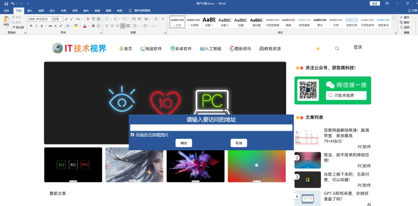Click the Share (共享) icon

point(413,11)
